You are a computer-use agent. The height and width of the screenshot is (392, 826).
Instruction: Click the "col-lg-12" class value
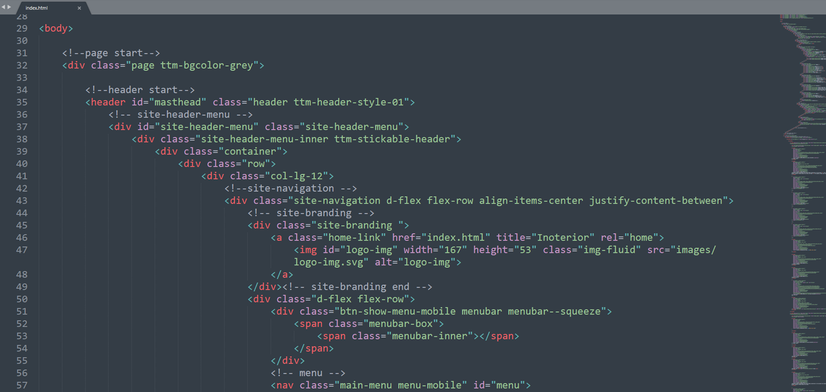pyautogui.click(x=296, y=177)
